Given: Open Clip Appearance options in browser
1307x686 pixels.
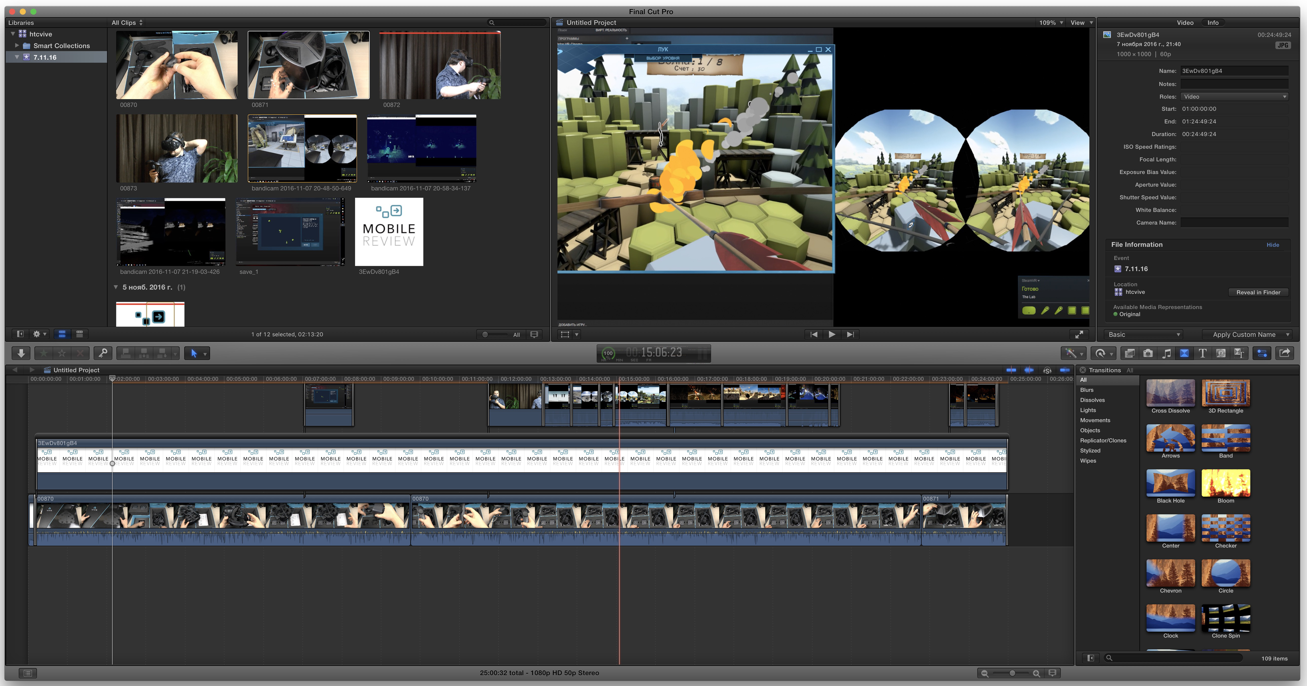Looking at the screenshot, I should pyautogui.click(x=534, y=334).
